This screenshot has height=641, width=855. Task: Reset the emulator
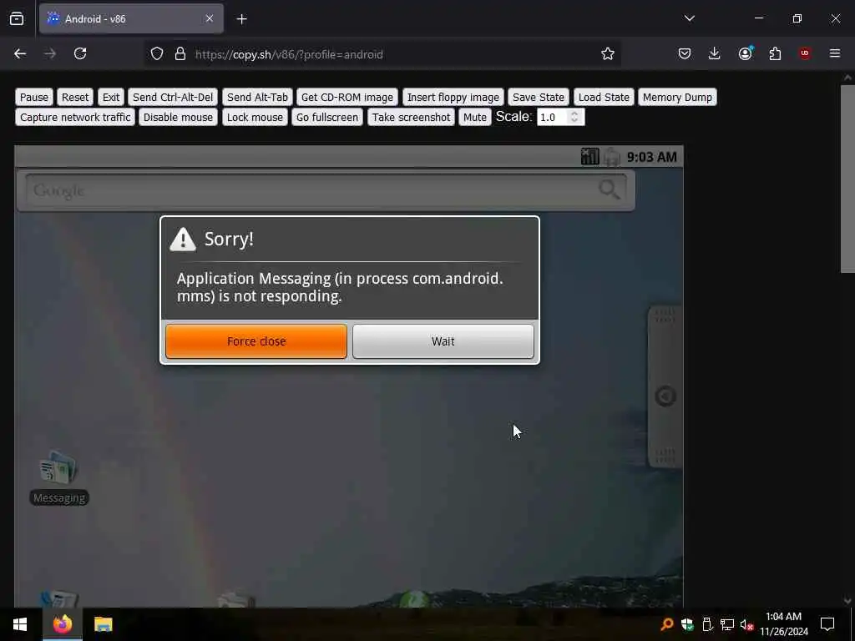tap(74, 97)
